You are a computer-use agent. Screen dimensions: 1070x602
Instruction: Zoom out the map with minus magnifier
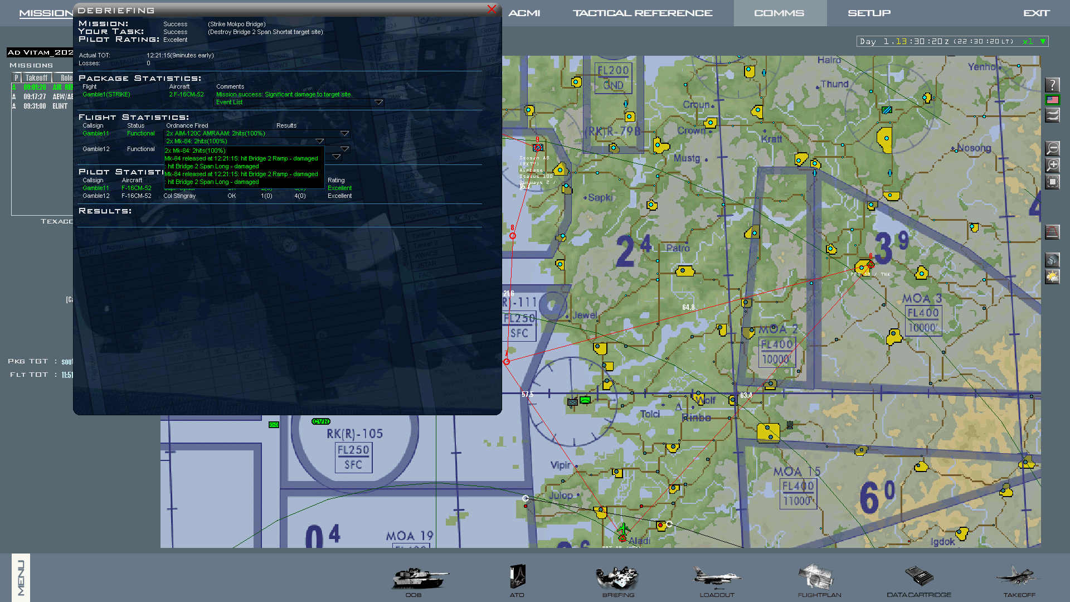pyautogui.click(x=1052, y=148)
